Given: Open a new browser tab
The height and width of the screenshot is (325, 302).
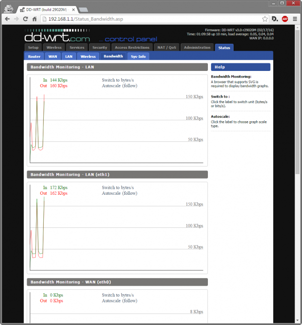Looking at the screenshot, I should pos(84,9).
